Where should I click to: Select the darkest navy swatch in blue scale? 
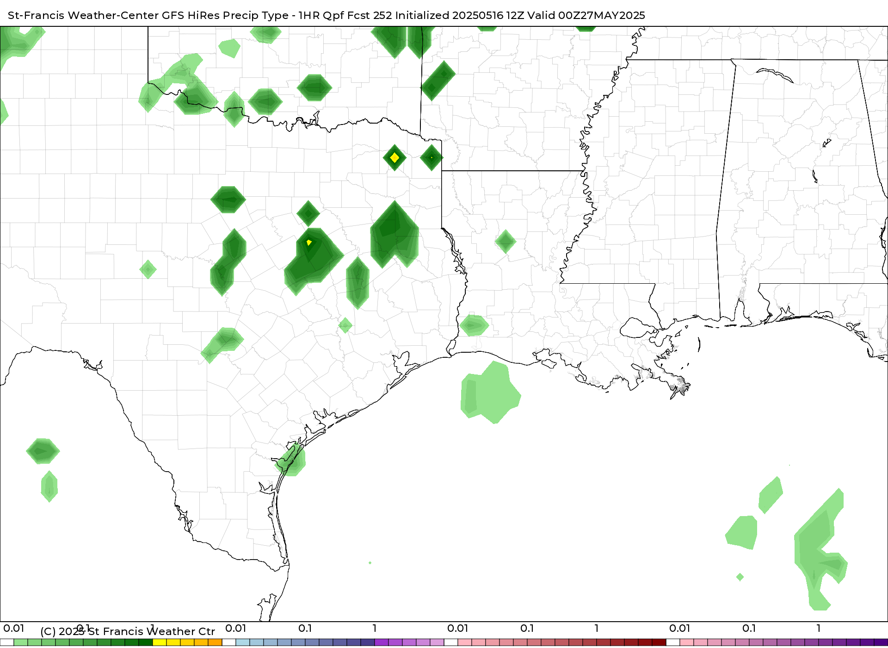pyautogui.click(x=368, y=643)
